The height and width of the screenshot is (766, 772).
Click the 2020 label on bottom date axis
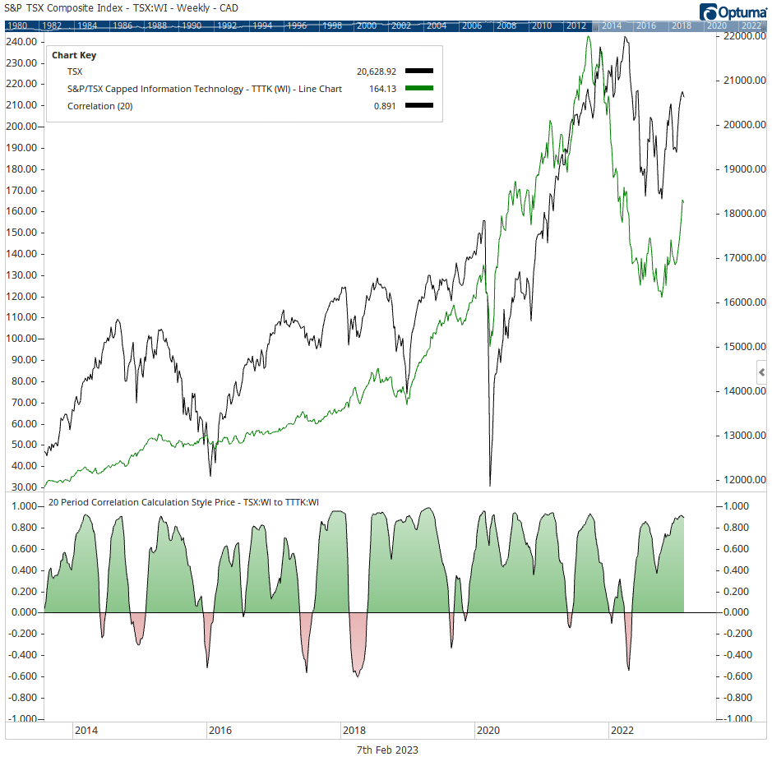(488, 730)
